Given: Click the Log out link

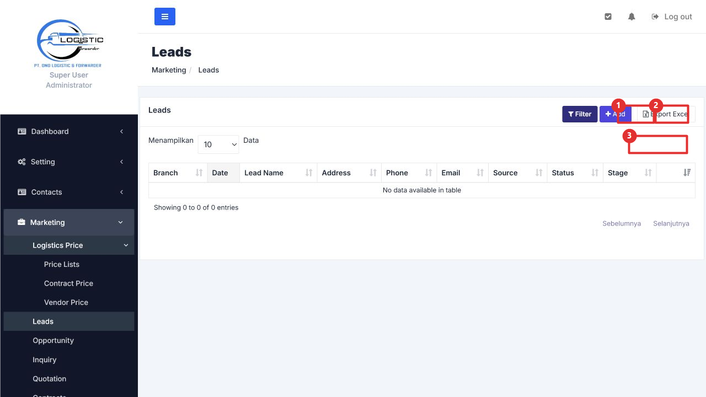Looking at the screenshot, I should click(x=672, y=17).
